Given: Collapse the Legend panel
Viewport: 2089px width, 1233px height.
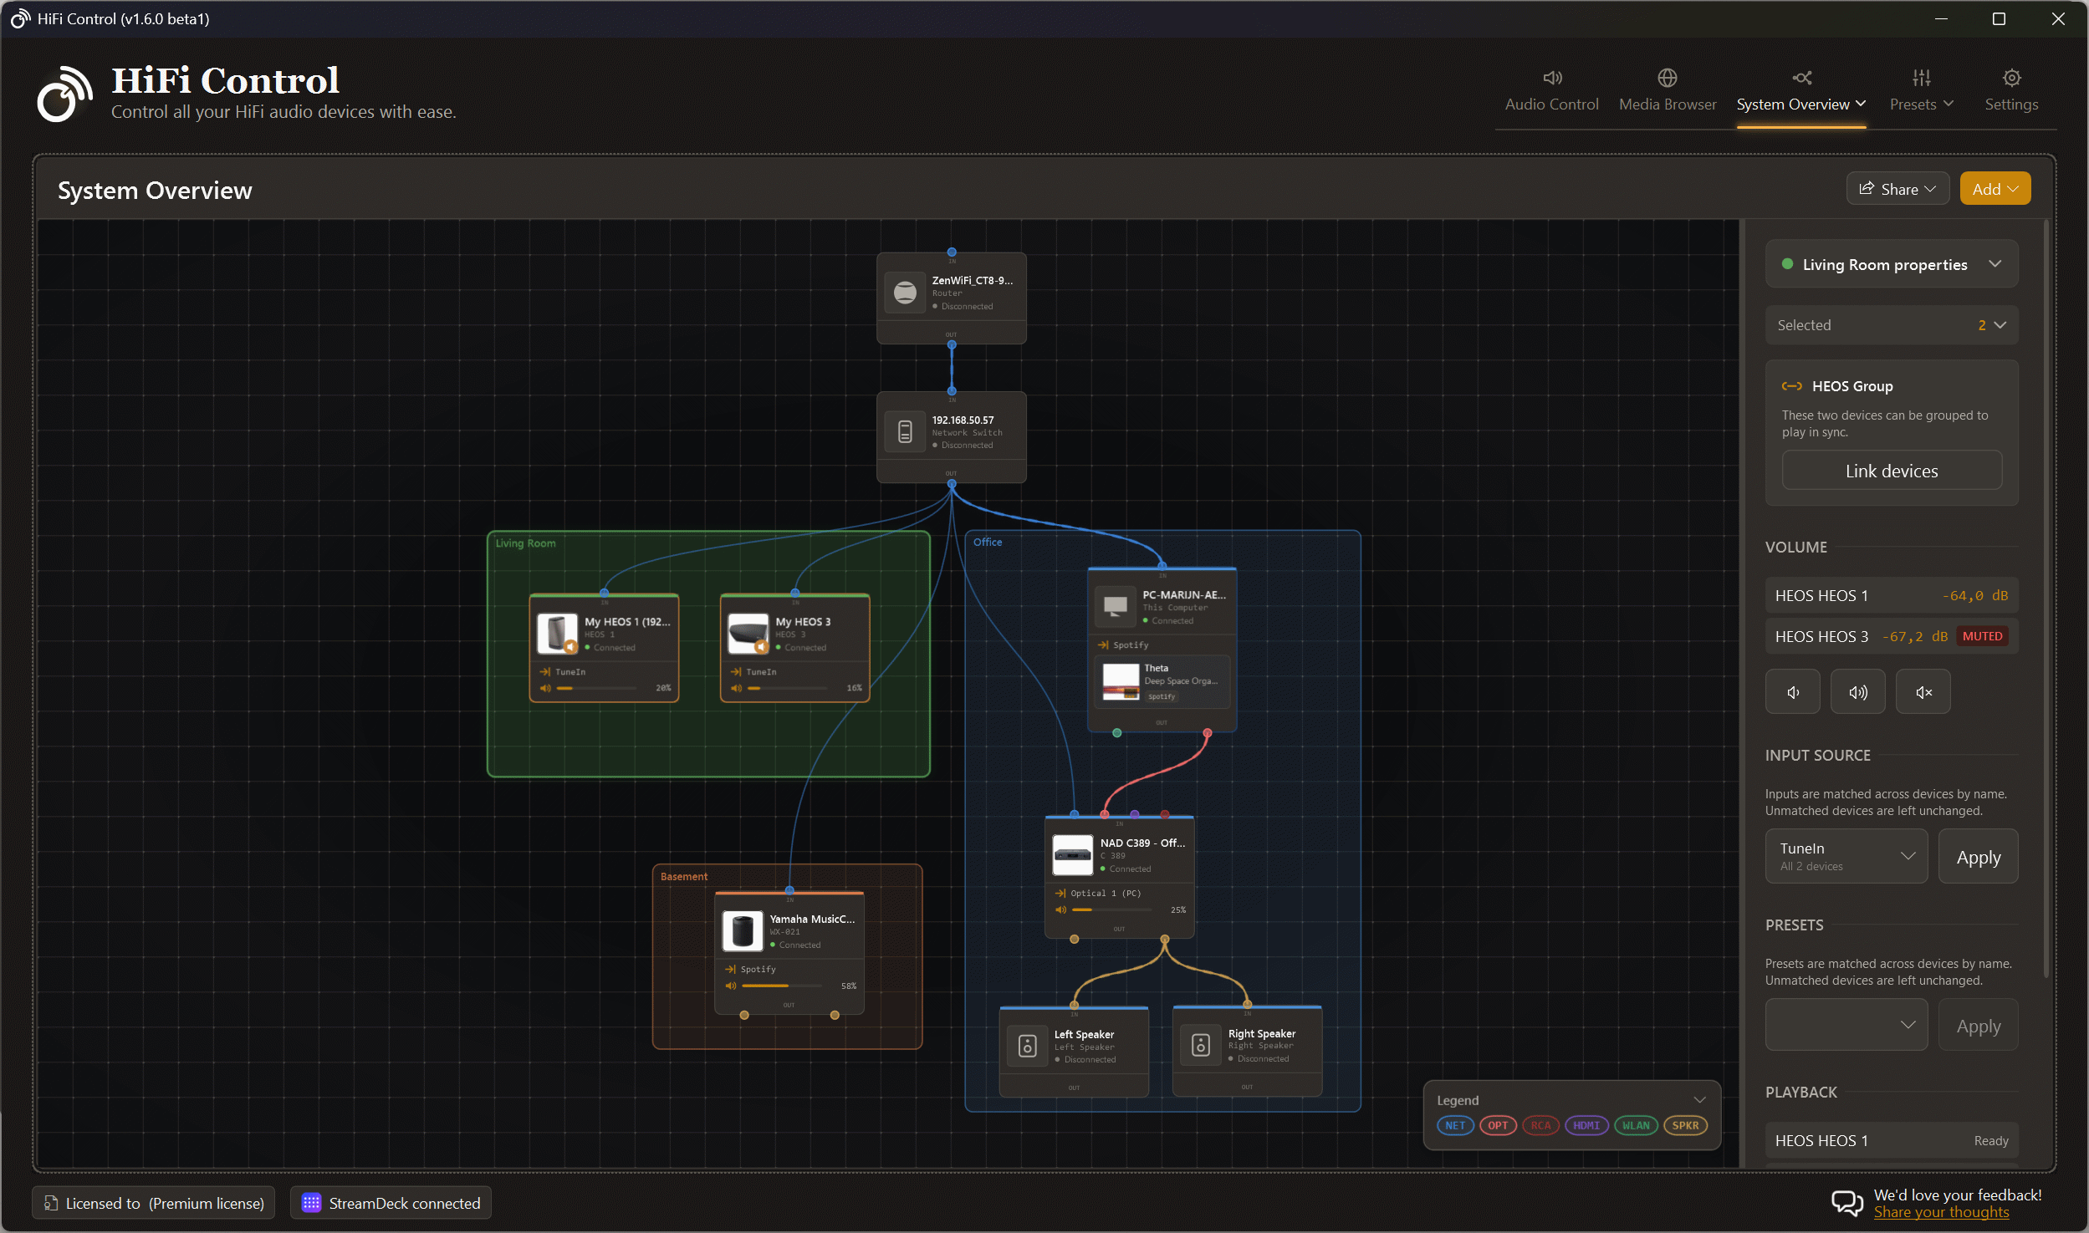Looking at the screenshot, I should pos(1699,1100).
